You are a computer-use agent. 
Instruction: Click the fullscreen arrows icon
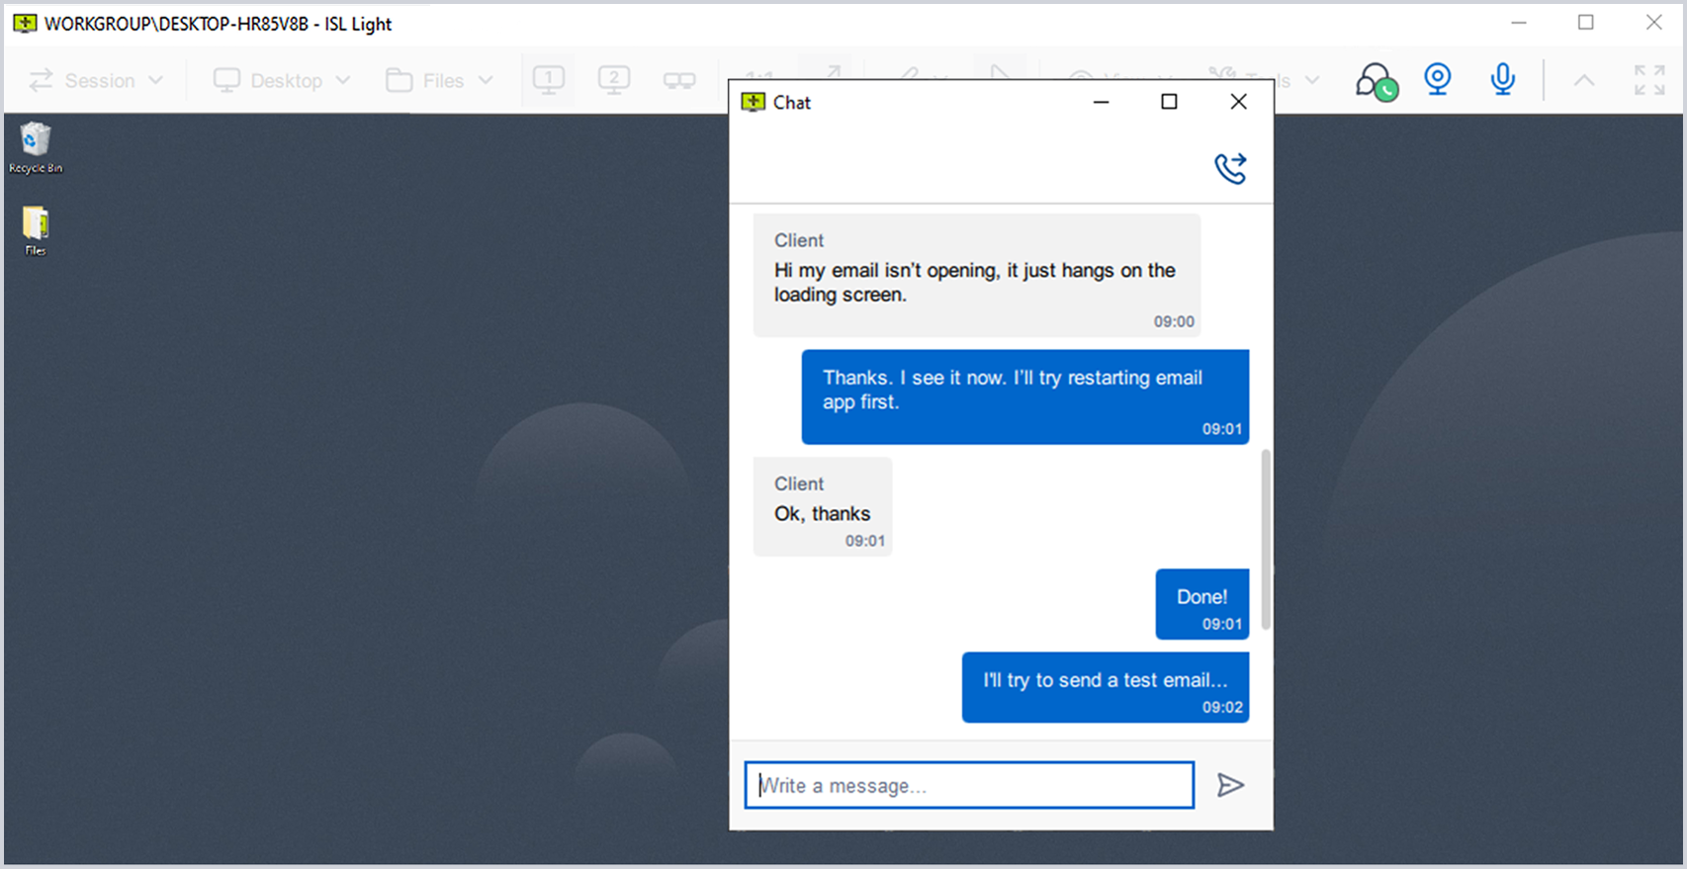pyautogui.click(x=1648, y=80)
